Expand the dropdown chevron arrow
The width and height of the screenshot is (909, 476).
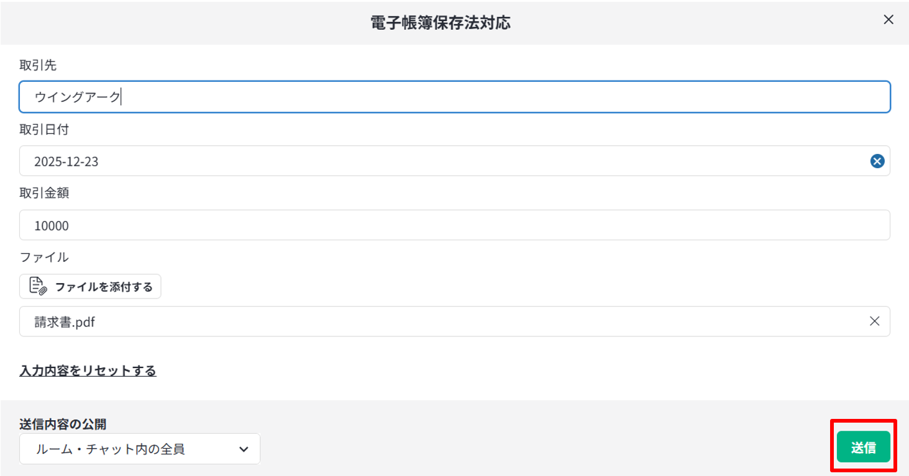[x=244, y=449]
